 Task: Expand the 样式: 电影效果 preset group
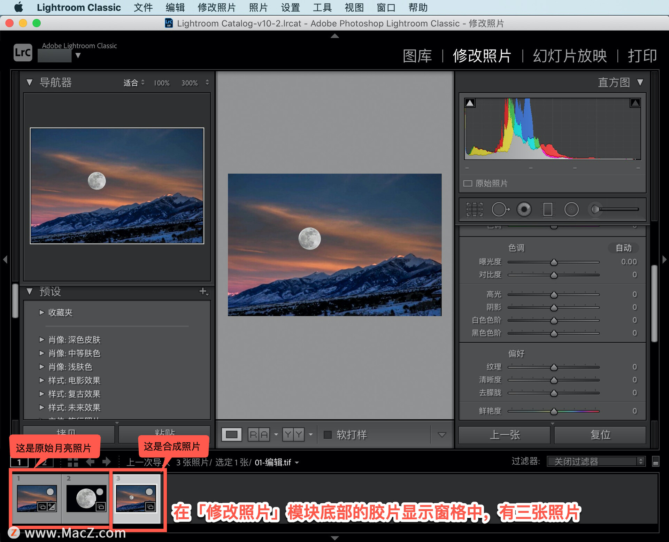tap(42, 380)
